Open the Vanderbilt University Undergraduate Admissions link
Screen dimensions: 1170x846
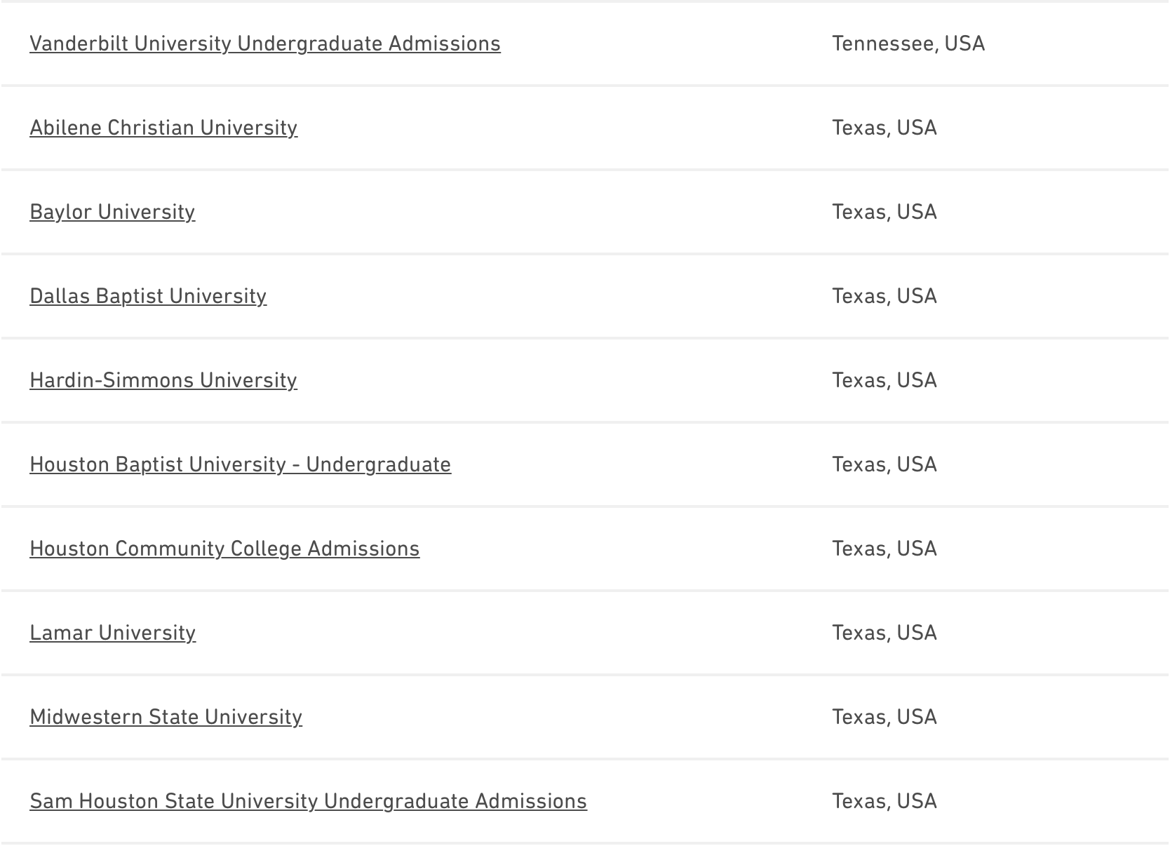click(x=264, y=43)
